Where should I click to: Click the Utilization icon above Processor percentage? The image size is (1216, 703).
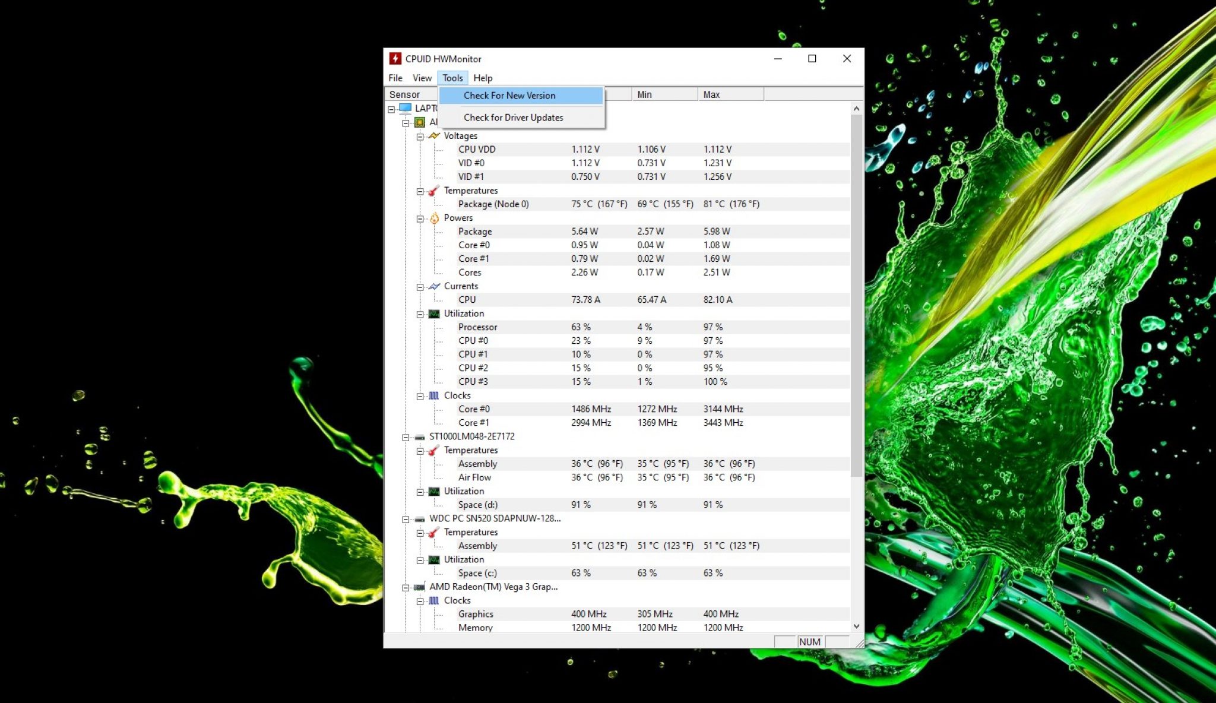(x=433, y=313)
